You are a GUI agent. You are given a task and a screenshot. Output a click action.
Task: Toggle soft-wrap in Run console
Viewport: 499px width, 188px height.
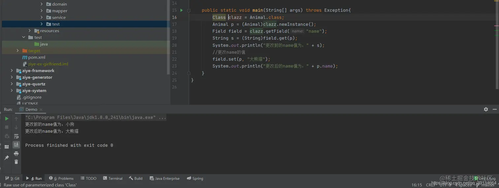click(16, 136)
